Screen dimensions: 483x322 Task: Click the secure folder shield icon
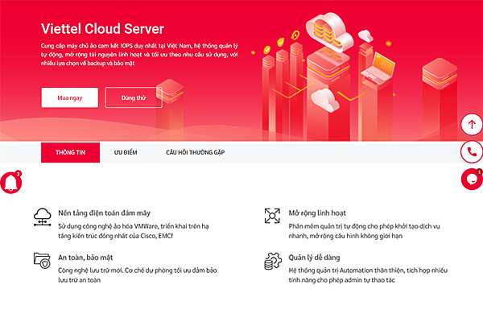(x=42, y=261)
